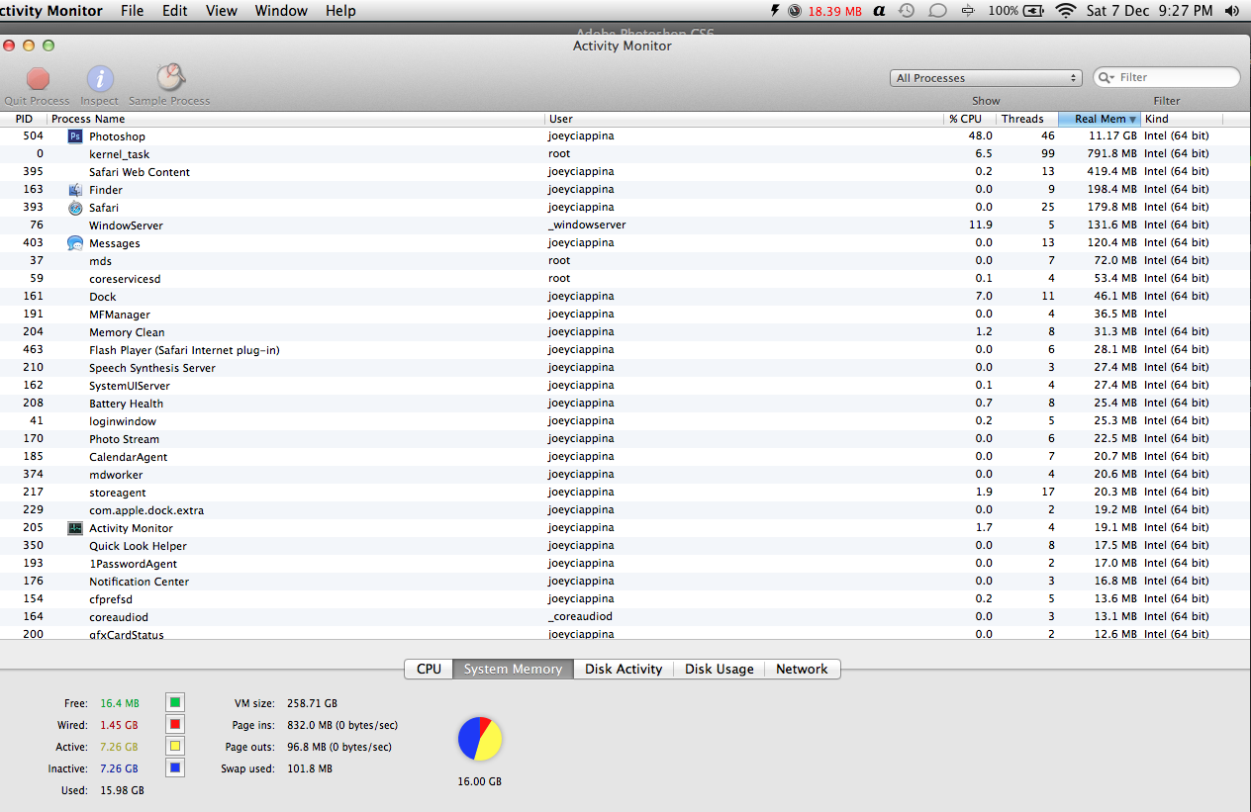Click the red Wired memory color swatch
Screen dimensions: 1251x812
coord(174,725)
